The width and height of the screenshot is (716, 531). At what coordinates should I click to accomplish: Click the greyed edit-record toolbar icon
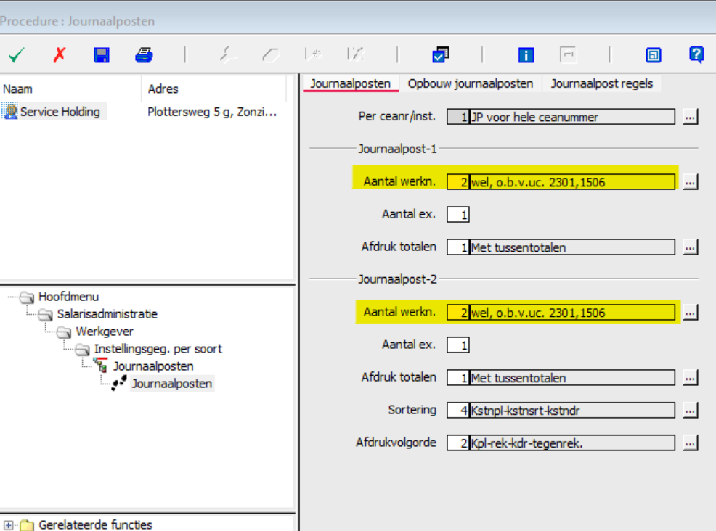(x=356, y=55)
